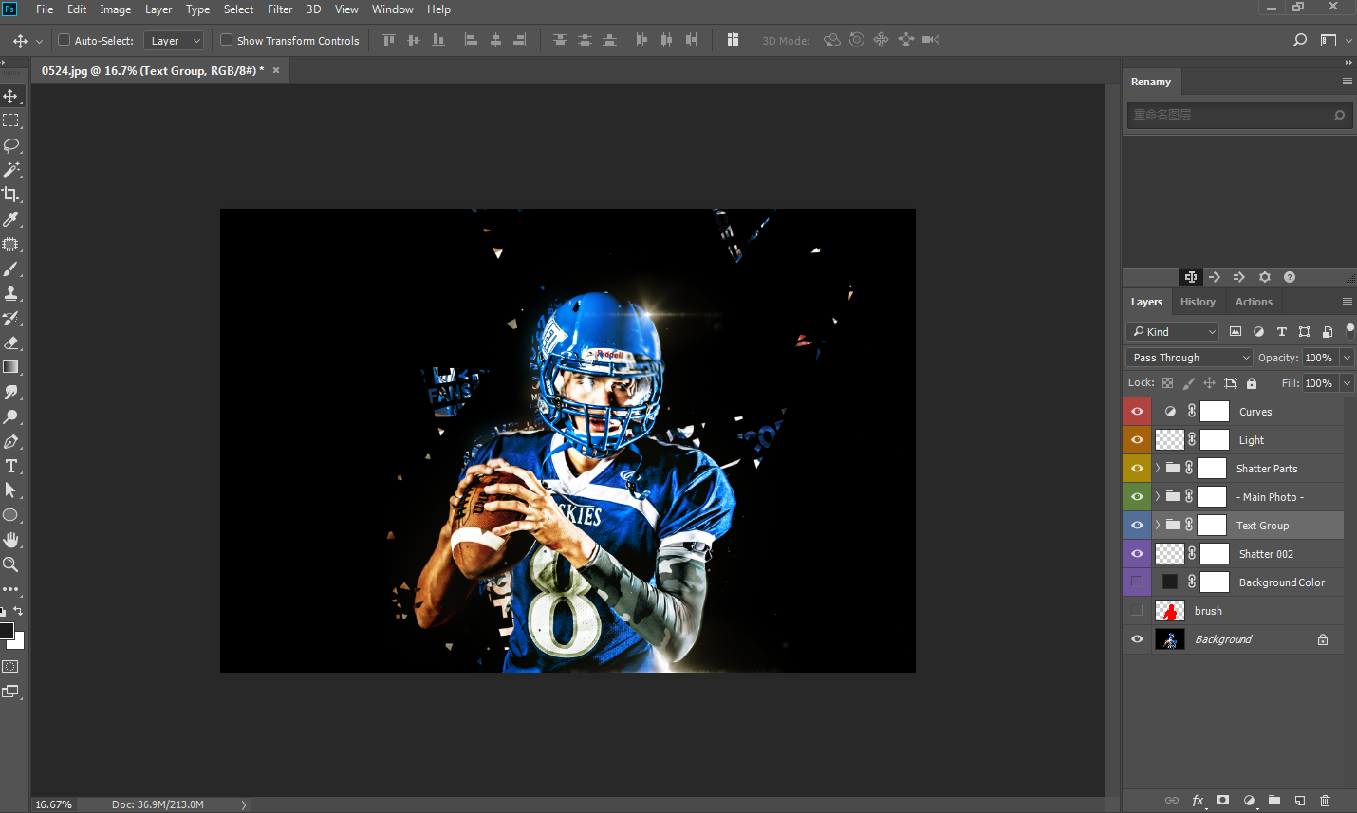This screenshot has height=813, width=1357.
Task: Filter layers by type layers icon
Action: 1281,331
